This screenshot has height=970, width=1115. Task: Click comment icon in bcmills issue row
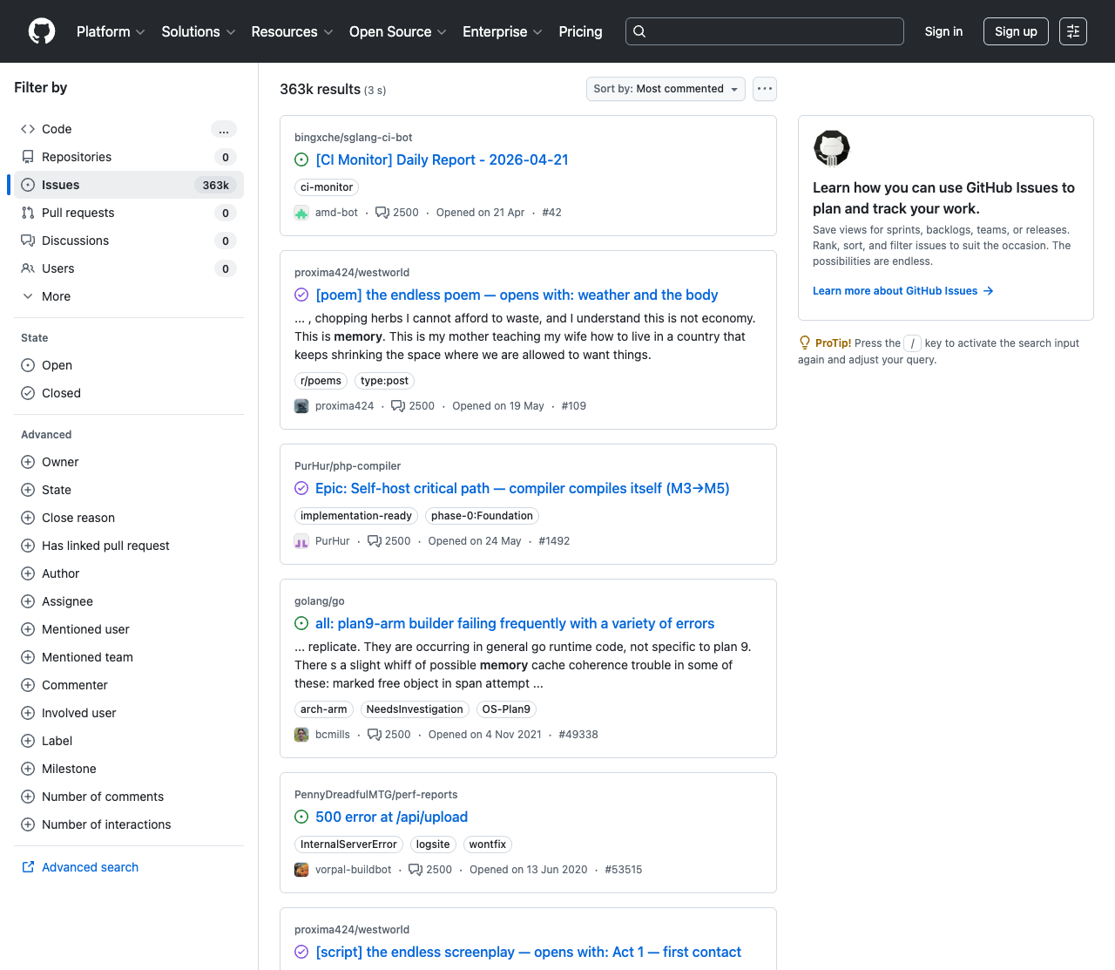click(x=375, y=735)
